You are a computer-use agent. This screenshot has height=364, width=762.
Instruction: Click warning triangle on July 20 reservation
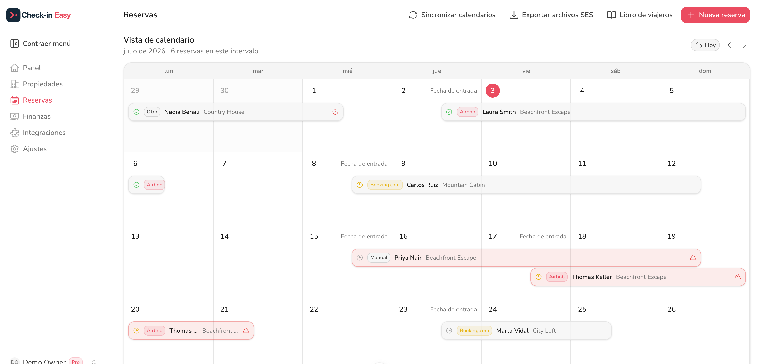pyautogui.click(x=246, y=331)
